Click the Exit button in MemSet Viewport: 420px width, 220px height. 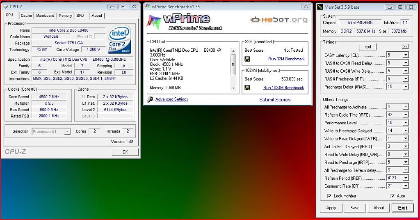pos(402,208)
